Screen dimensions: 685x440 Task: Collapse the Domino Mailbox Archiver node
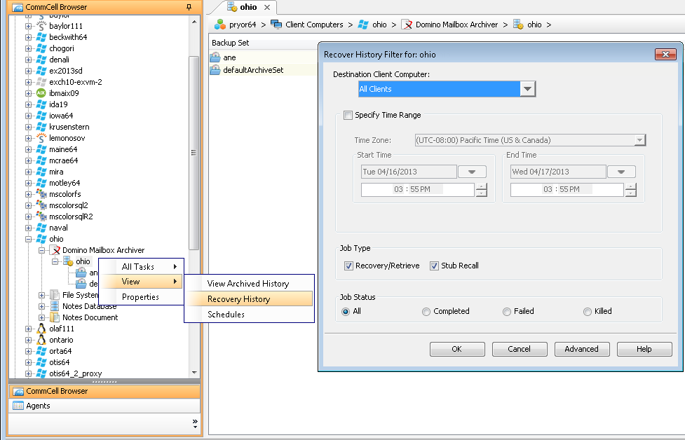pyautogui.click(x=41, y=251)
